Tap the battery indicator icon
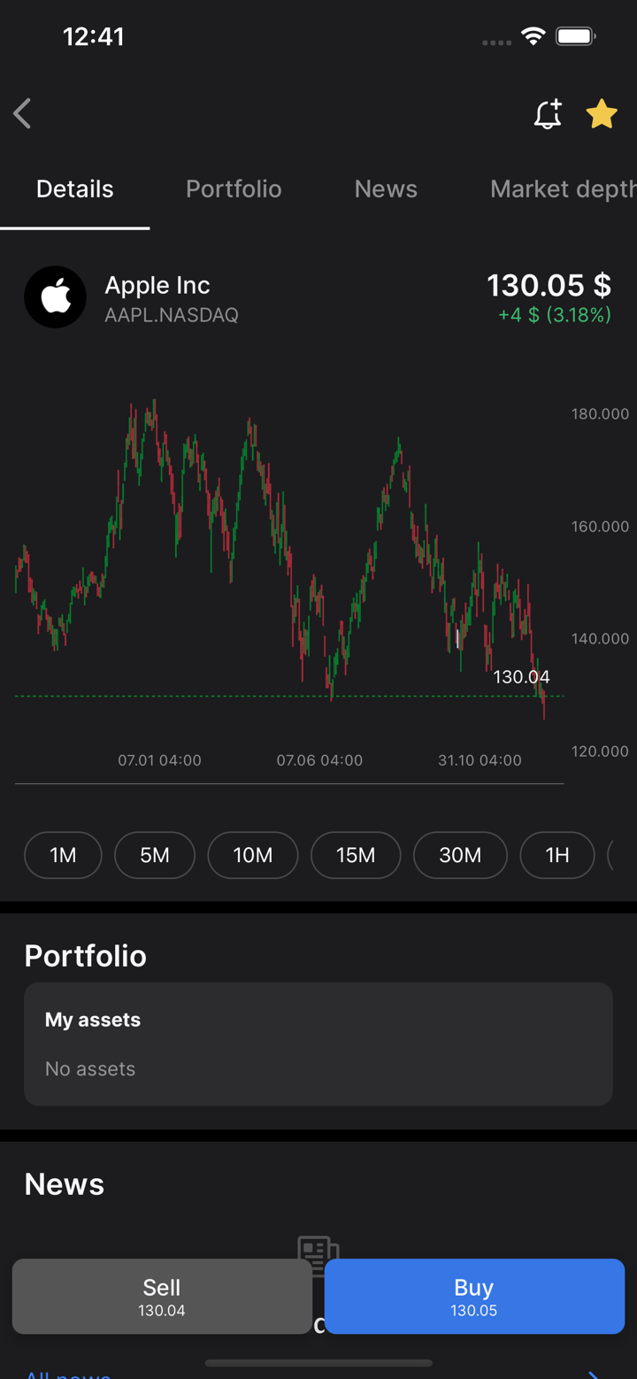 click(575, 36)
